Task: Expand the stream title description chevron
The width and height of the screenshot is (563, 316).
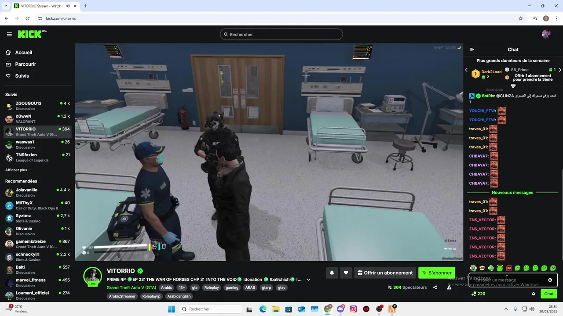Action: [x=308, y=280]
